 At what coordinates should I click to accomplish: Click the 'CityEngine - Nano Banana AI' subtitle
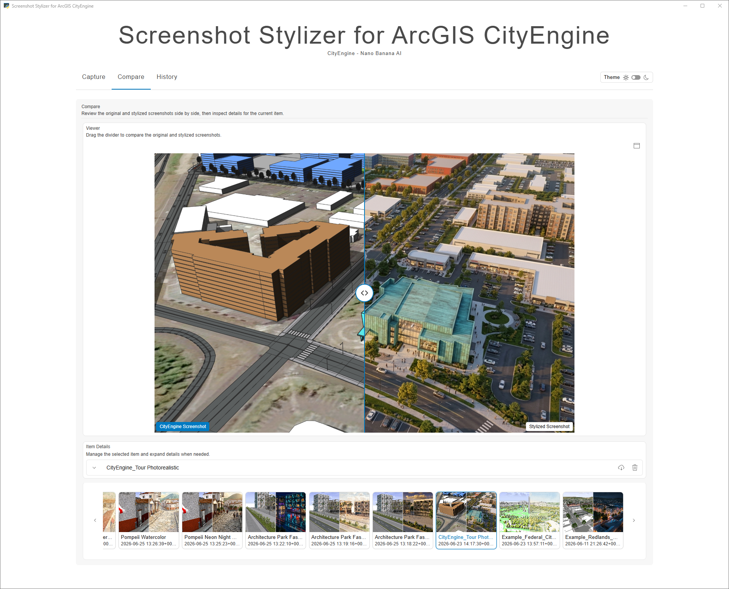pyautogui.click(x=364, y=54)
